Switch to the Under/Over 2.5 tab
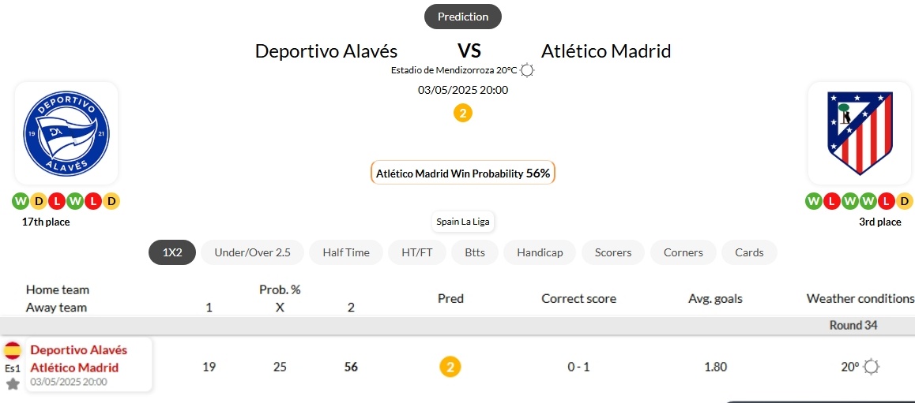Viewport: 915px width, 403px height. click(252, 252)
